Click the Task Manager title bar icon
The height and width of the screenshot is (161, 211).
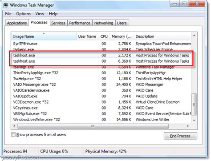pos(6,5)
